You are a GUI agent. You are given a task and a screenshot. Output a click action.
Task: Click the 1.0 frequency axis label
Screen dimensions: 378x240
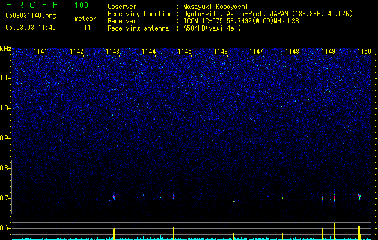point(5,108)
